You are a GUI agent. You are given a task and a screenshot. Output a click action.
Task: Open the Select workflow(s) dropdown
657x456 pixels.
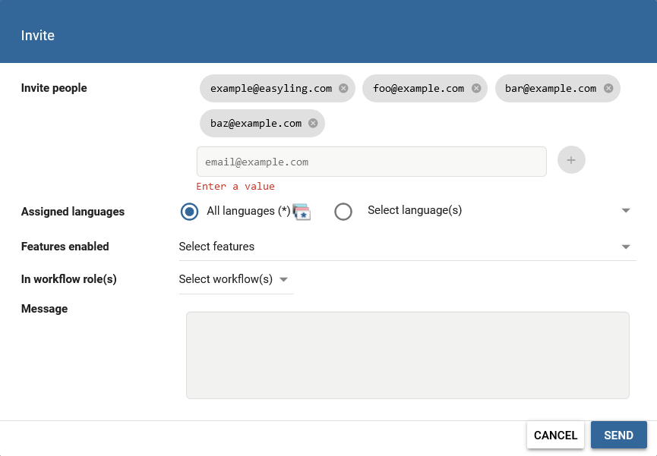[234, 279]
